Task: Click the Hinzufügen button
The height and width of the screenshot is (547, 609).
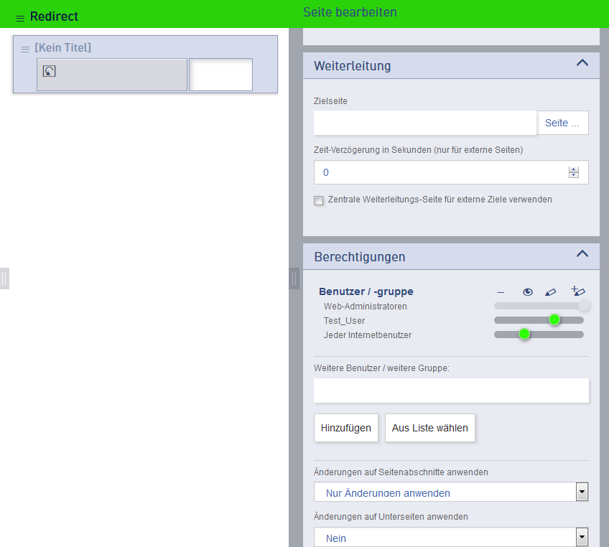Action: click(345, 428)
